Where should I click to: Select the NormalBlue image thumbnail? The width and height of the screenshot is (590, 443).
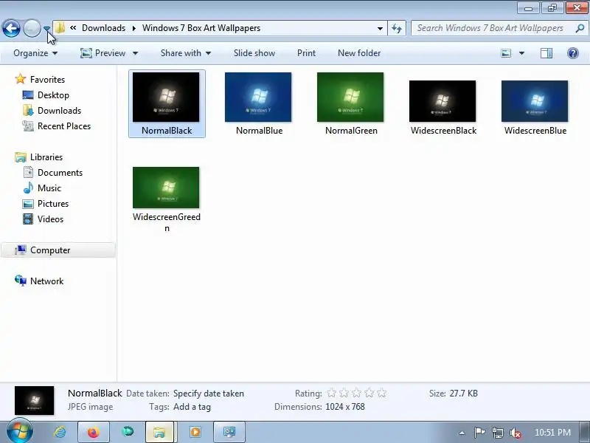pyautogui.click(x=258, y=97)
